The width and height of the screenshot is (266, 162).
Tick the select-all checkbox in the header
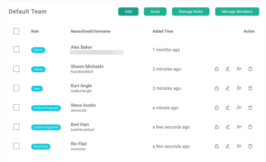point(16,31)
